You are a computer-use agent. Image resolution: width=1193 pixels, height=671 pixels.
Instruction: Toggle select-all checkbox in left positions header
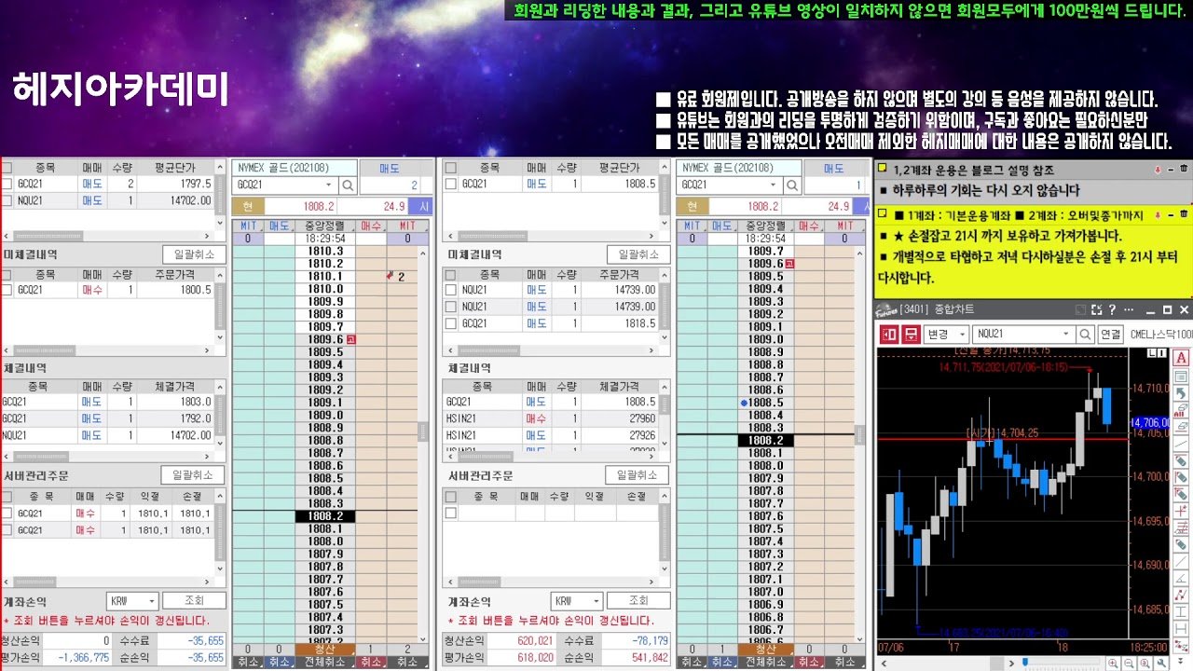click(x=7, y=168)
